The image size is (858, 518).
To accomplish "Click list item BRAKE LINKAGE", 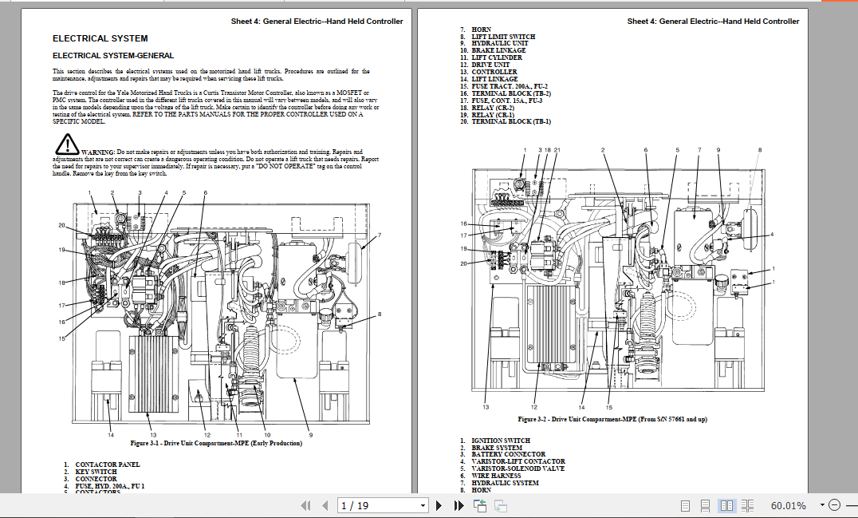I will [x=493, y=50].
